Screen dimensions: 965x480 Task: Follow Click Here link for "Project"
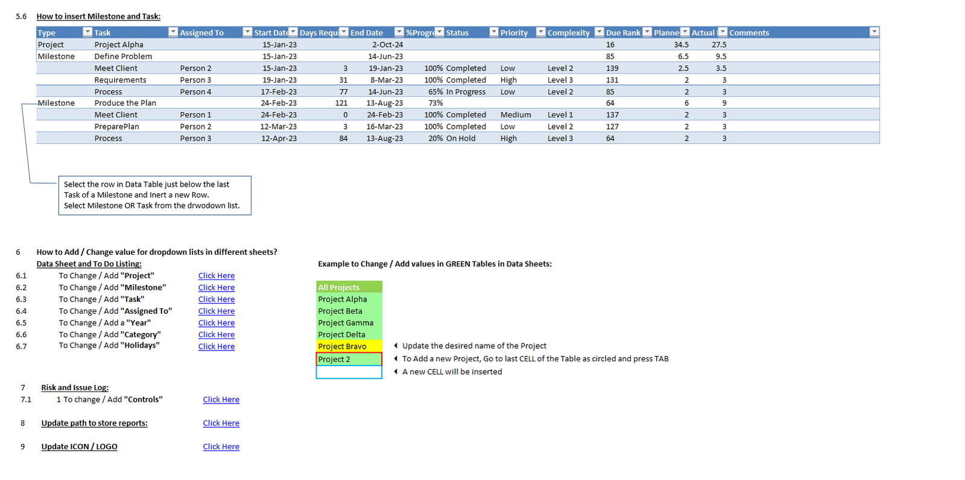[217, 276]
